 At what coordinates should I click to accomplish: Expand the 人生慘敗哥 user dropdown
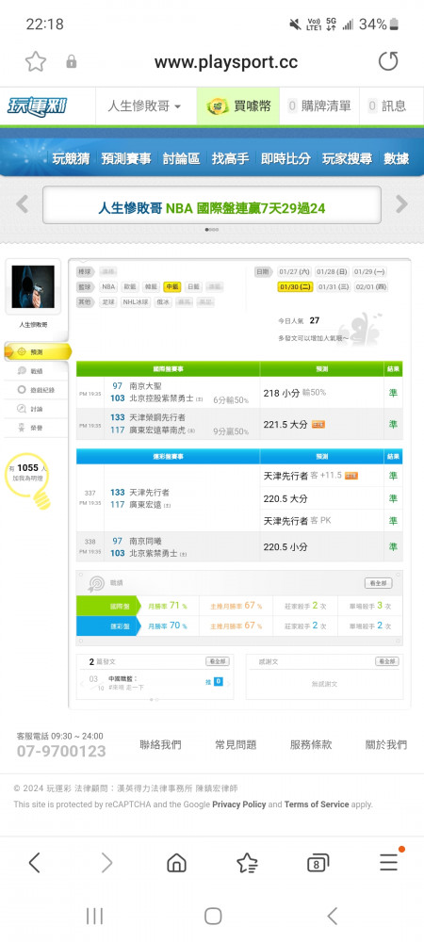coord(144,106)
